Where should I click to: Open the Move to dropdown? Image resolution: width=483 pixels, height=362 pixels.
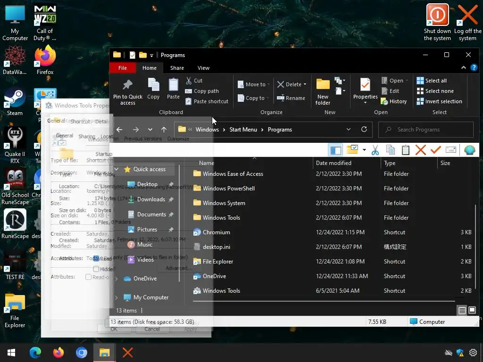click(253, 84)
